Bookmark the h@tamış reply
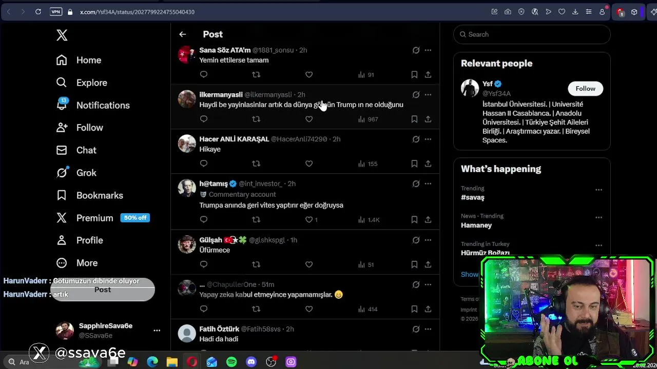Image resolution: width=657 pixels, height=369 pixels. [414, 220]
